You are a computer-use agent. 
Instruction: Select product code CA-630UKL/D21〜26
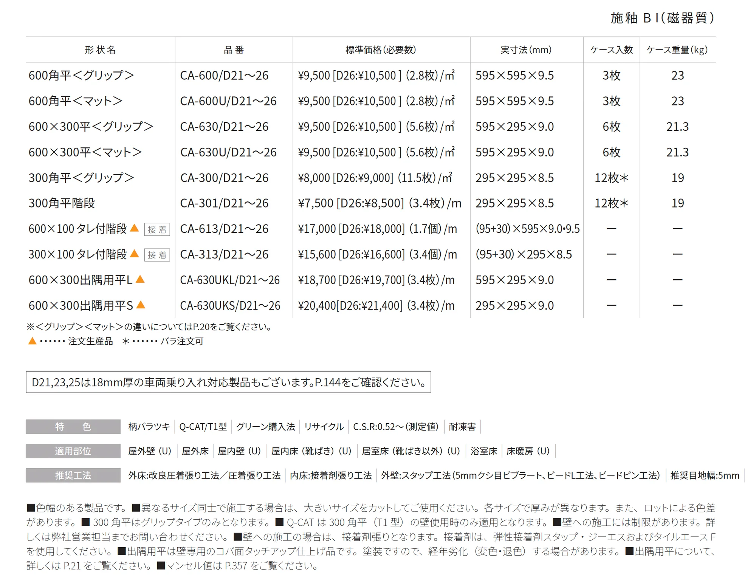[230, 280]
